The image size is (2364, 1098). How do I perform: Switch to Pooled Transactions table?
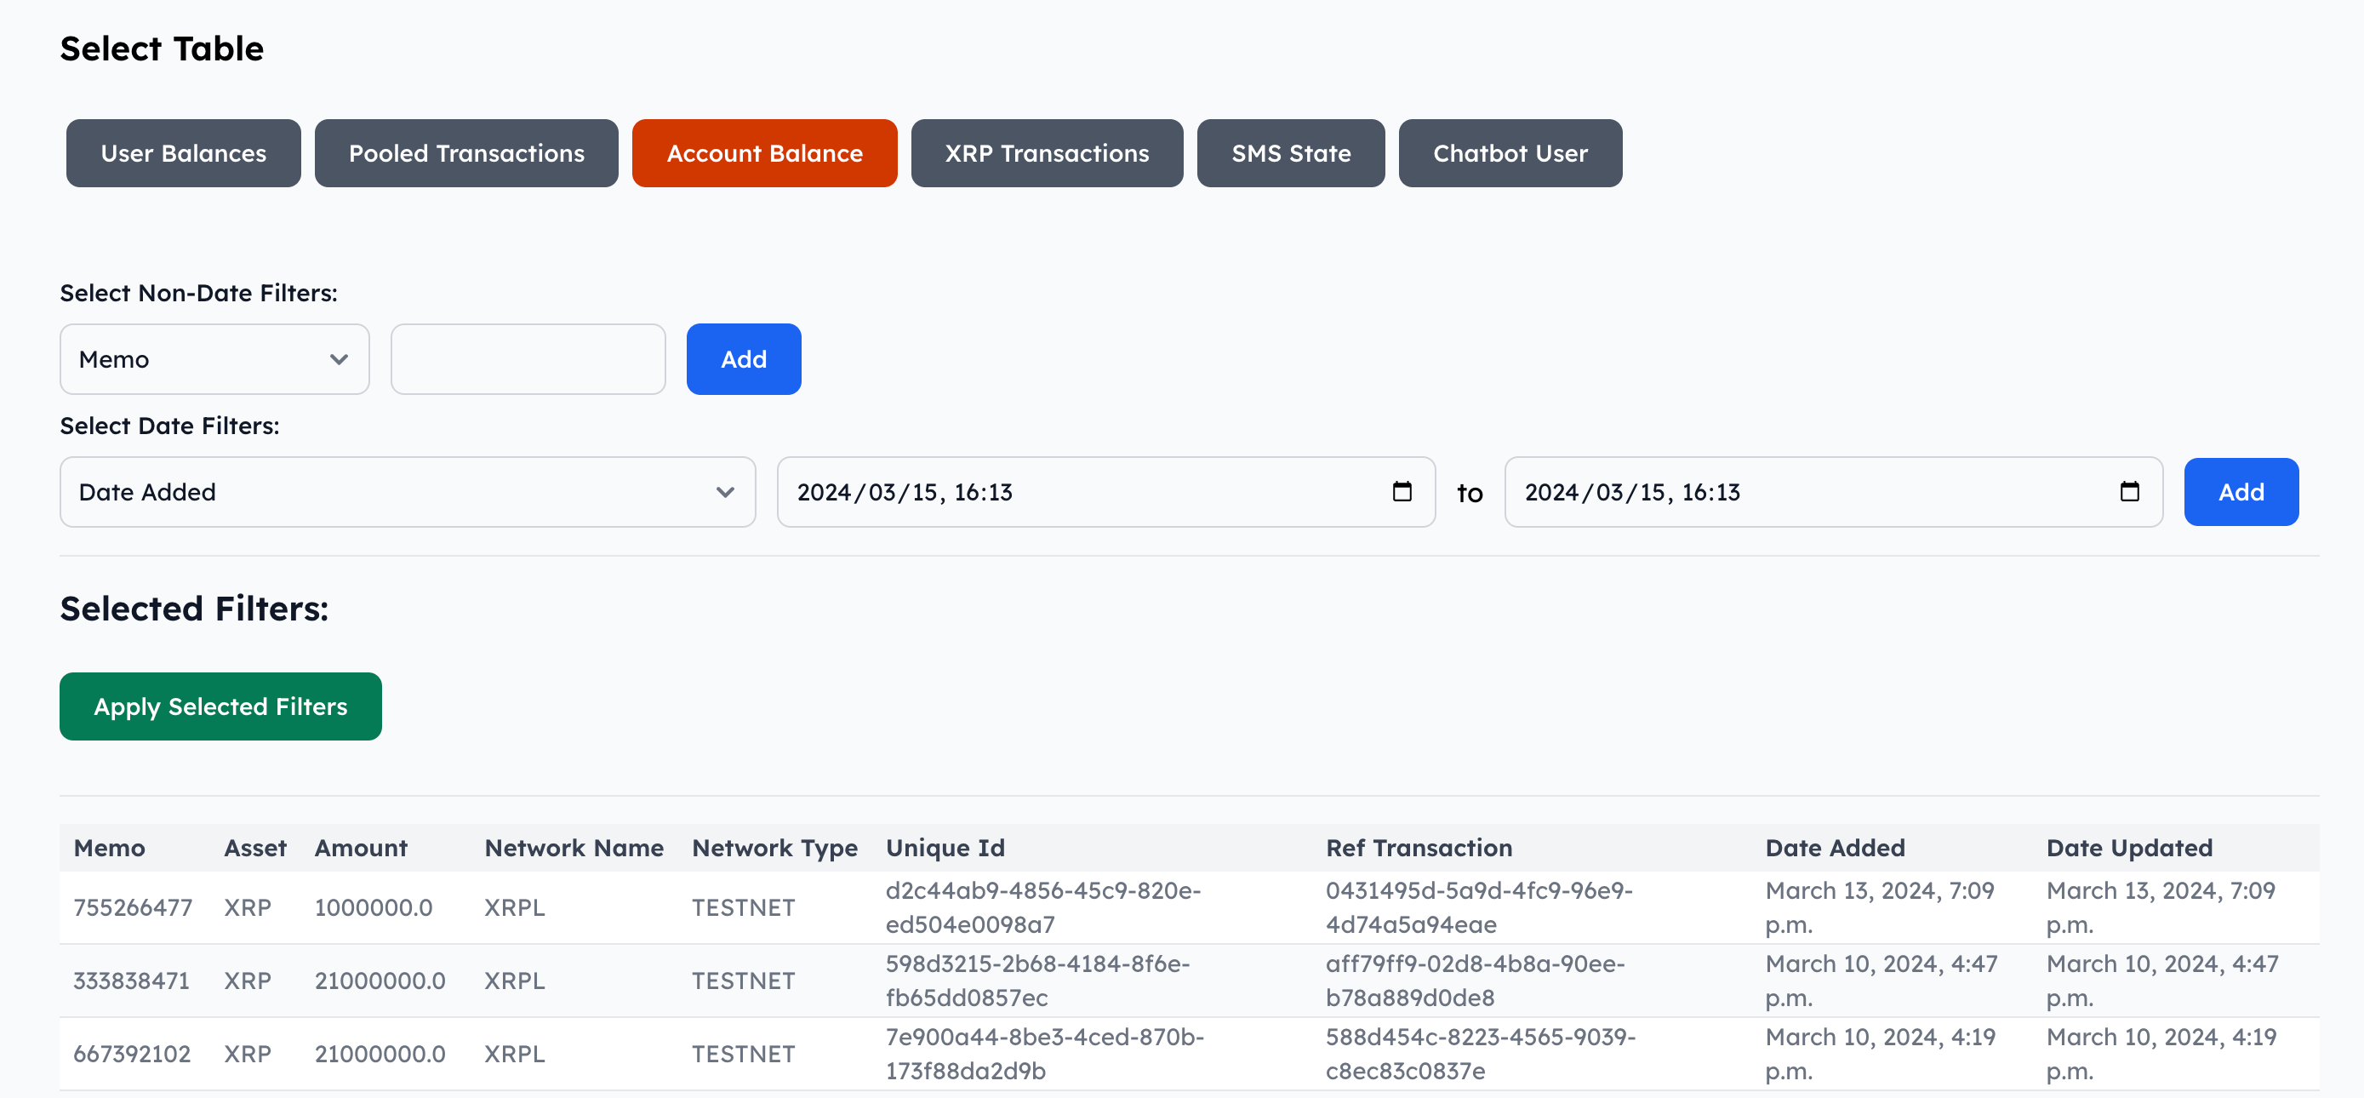[x=465, y=153]
